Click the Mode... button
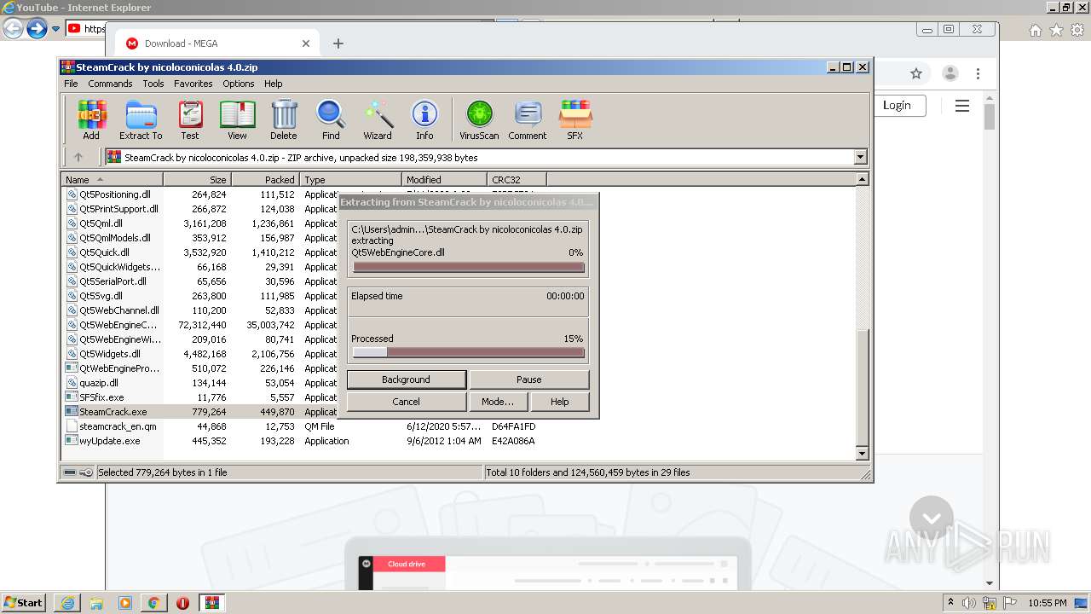Image resolution: width=1091 pixels, height=614 pixels. [x=498, y=402]
